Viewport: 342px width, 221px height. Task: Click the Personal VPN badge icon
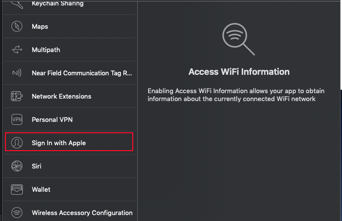[17, 119]
